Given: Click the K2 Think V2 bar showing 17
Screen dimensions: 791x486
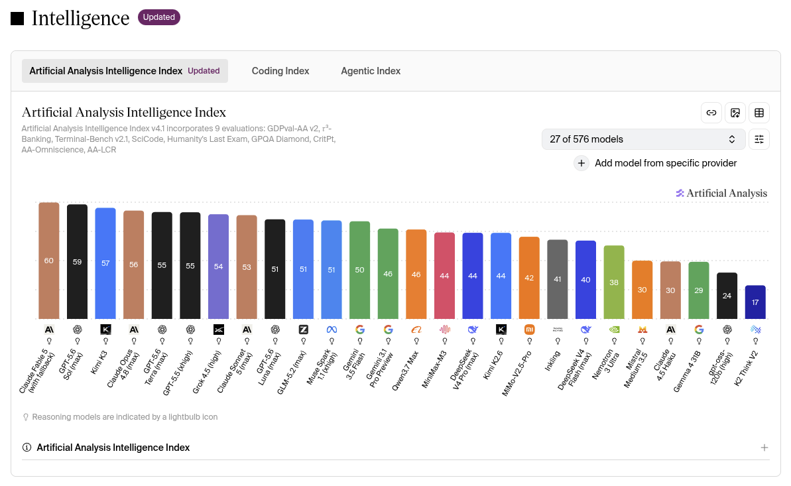Looking at the screenshot, I should [755, 302].
